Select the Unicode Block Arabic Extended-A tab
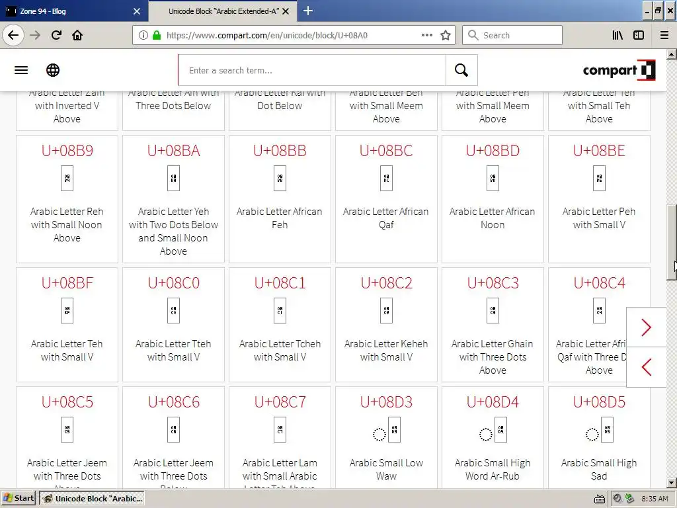This screenshot has width=677, height=508. pyautogui.click(x=223, y=11)
